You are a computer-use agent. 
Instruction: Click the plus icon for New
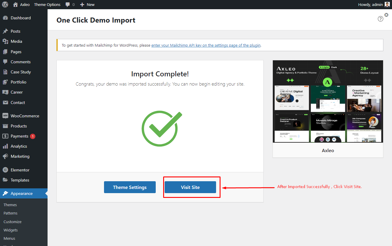pyautogui.click(x=82, y=5)
